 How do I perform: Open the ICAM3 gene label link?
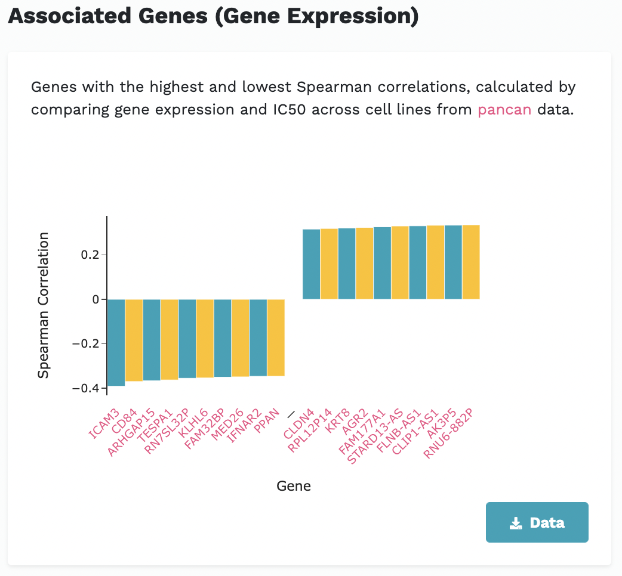click(104, 424)
